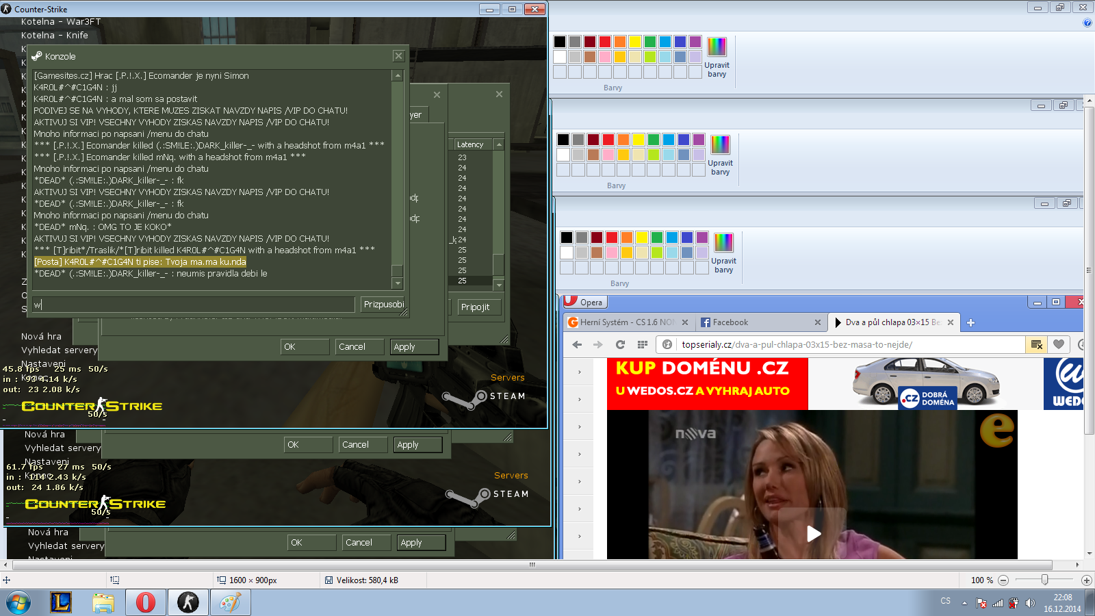
Task: Open League of Legends from the taskbar
Action: (x=61, y=602)
